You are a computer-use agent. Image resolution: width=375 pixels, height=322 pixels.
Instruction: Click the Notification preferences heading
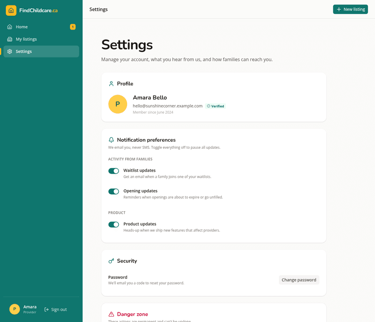coord(146,140)
